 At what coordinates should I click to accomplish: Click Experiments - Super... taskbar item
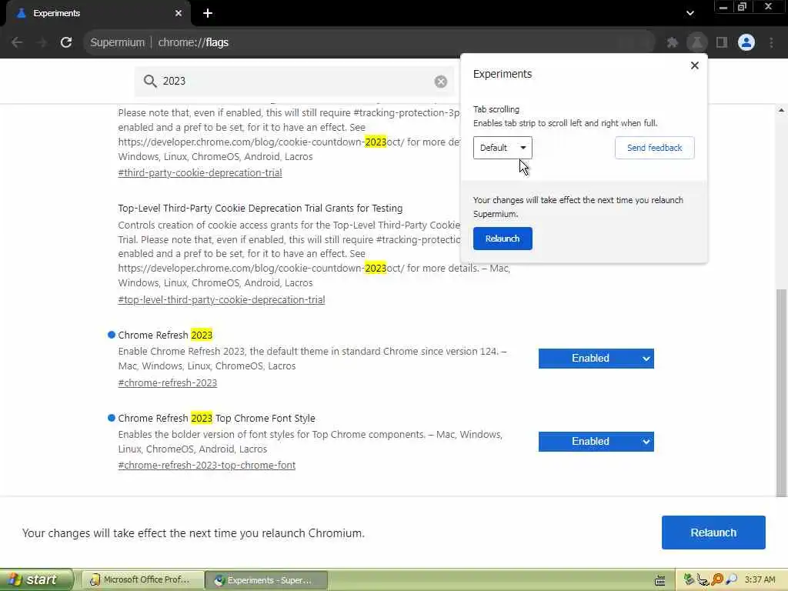(267, 580)
